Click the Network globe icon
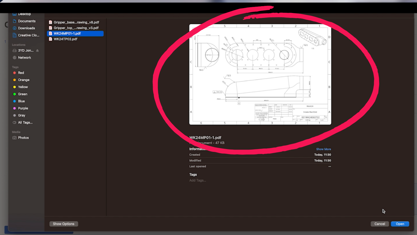Screen dimensions: 417x235 [x=14, y=57]
